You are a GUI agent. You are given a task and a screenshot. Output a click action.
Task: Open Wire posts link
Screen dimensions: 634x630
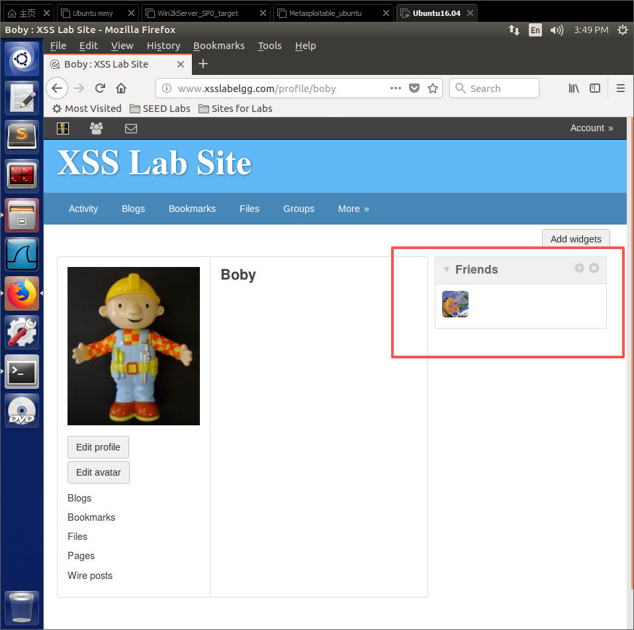coord(90,576)
